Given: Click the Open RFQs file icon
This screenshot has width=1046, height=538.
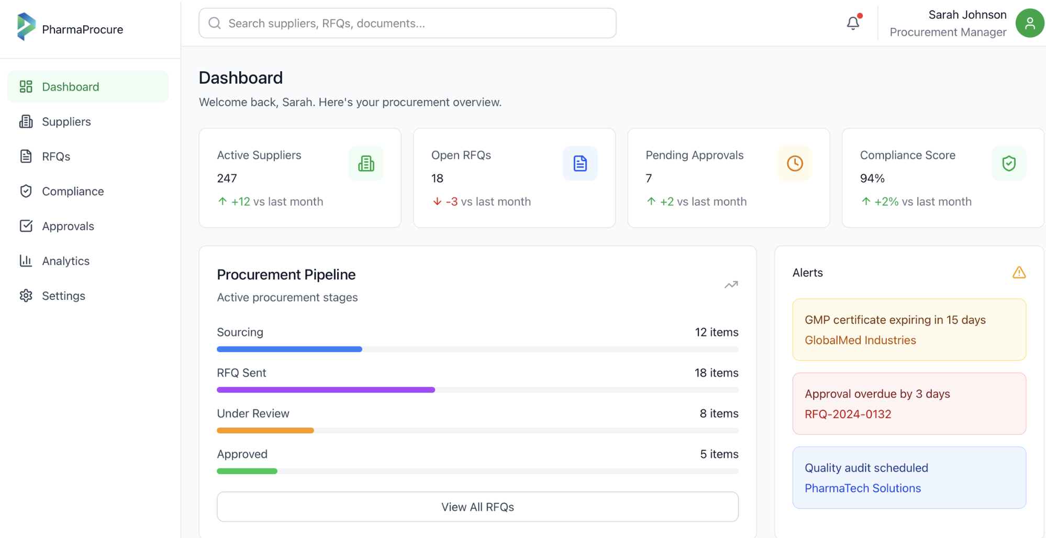Looking at the screenshot, I should pos(580,163).
